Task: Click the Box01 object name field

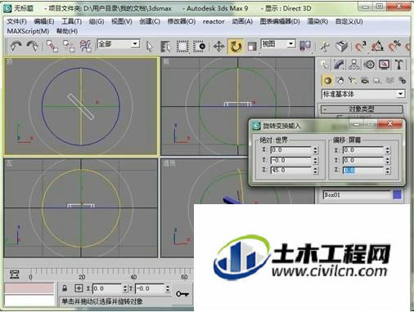Action: (x=357, y=195)
